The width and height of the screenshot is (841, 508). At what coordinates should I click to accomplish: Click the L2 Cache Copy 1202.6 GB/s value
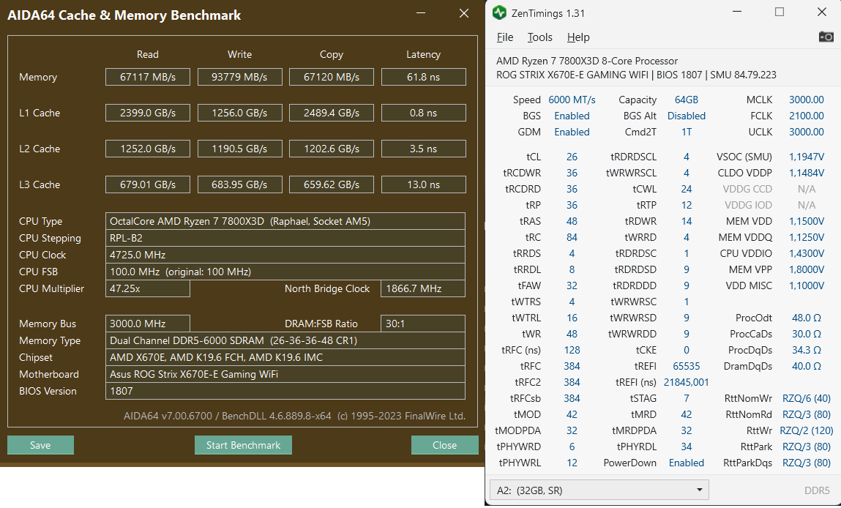click(332, 149)
